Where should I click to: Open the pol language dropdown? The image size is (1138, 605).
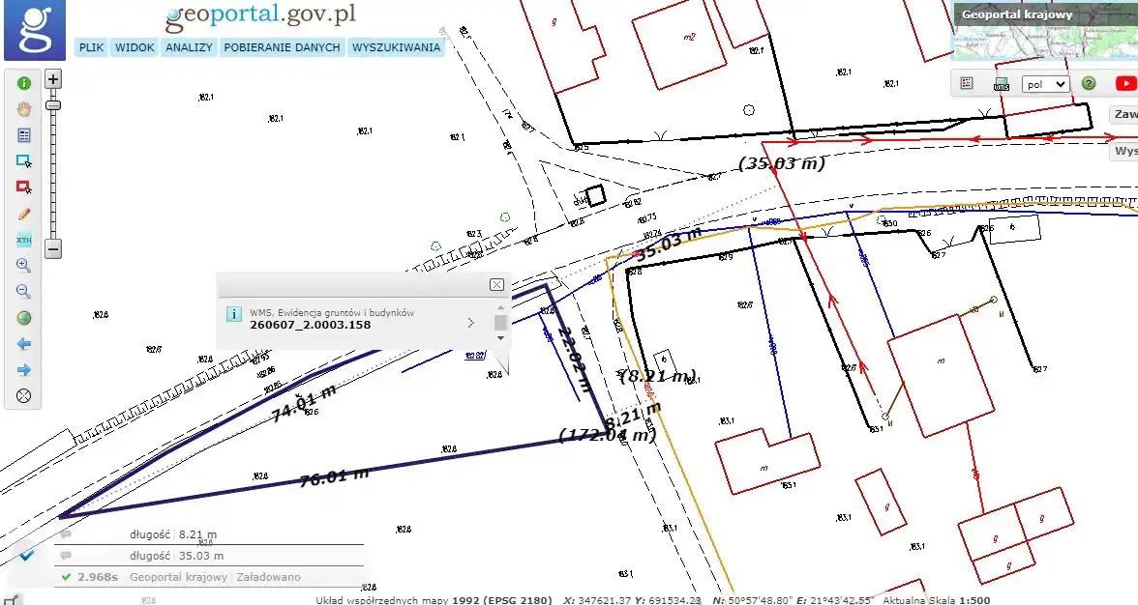click(1045, 84)
